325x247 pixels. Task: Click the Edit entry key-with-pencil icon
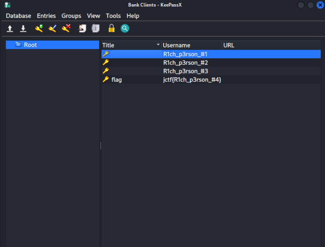click(x=52, y=29)
